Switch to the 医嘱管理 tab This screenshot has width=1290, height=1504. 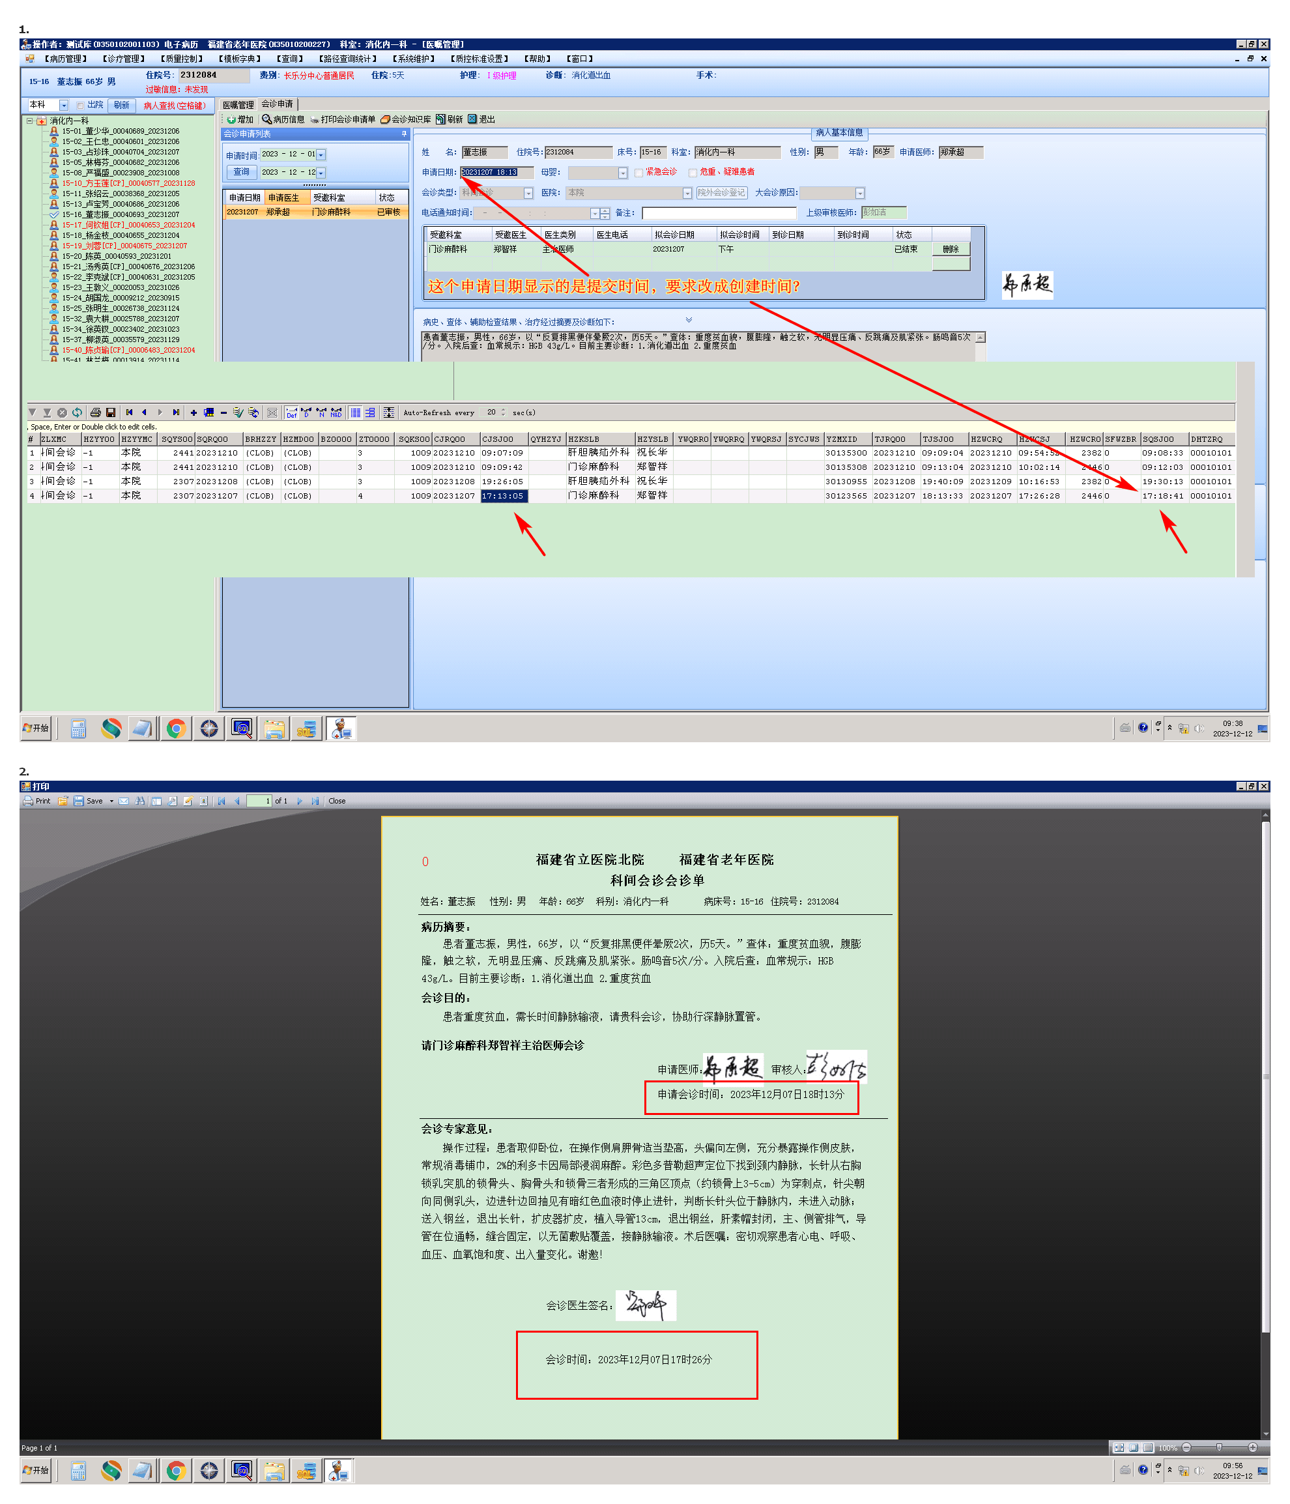[x=238, y=106]
